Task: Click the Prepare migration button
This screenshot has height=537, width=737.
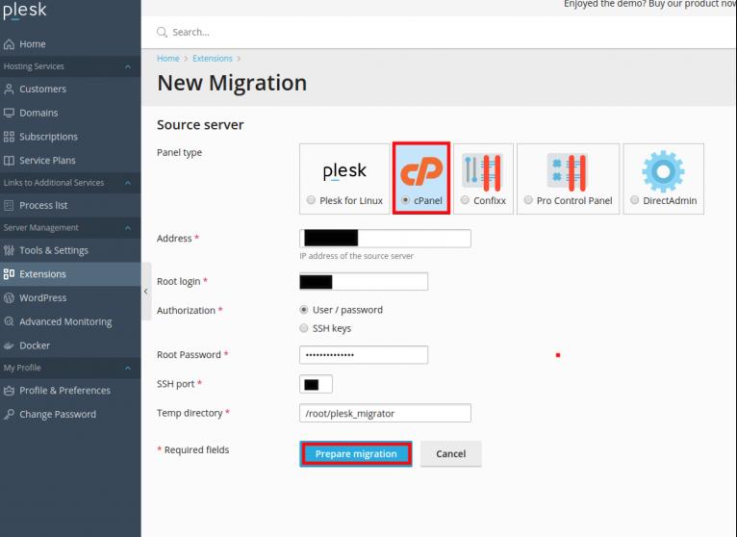Action: point(356,454)
